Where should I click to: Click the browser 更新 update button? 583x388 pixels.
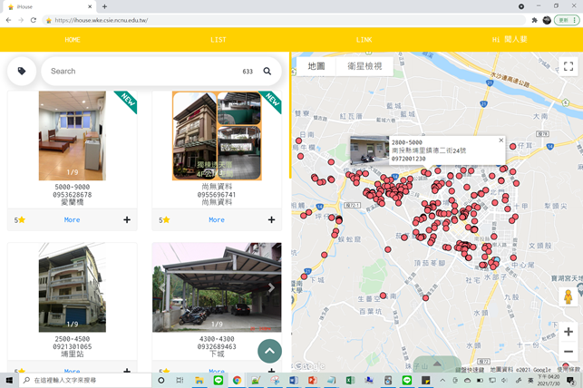coord(567,20)
